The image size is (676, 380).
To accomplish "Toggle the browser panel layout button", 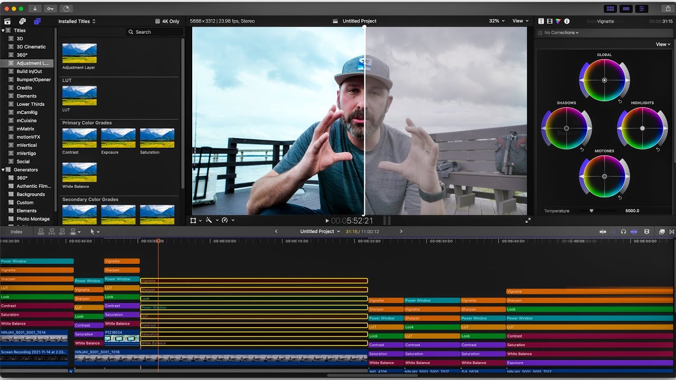I will pyautogui.click(x=611, y=8).
